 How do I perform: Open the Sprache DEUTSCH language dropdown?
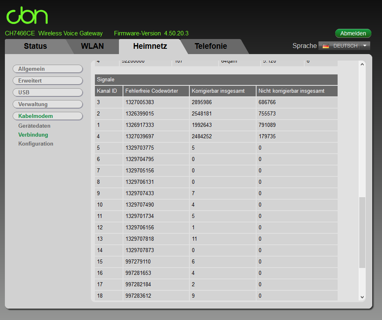344,46
